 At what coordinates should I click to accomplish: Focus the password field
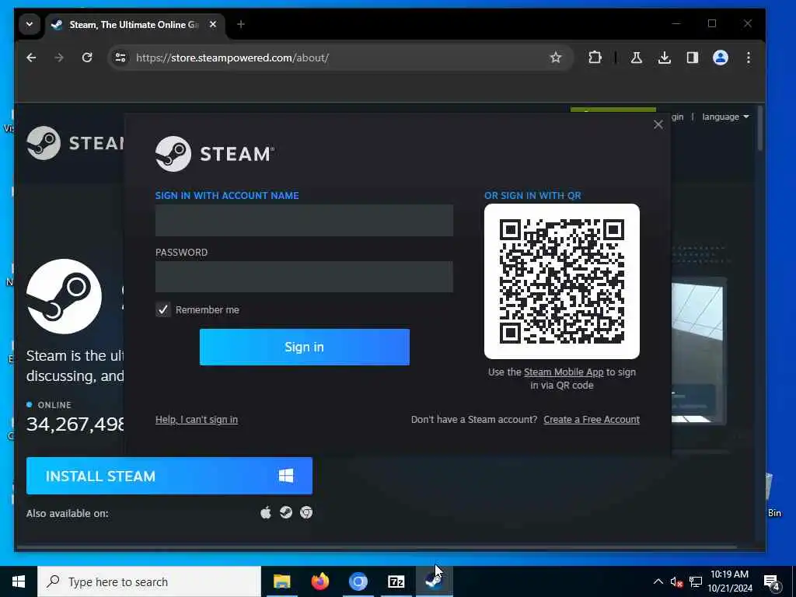[304, 277]
